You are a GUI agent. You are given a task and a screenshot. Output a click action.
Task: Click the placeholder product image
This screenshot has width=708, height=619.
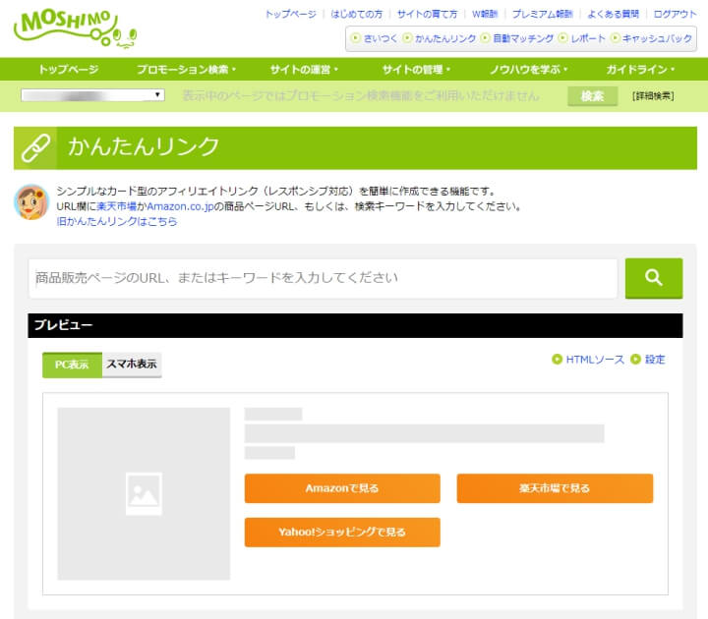tap(144, 493)
